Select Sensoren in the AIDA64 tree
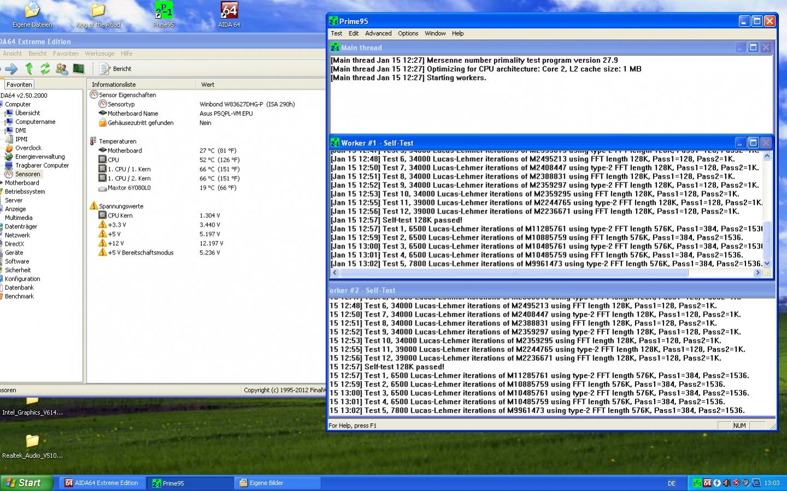Screen dimensions: 787x491 coord(27,174)
